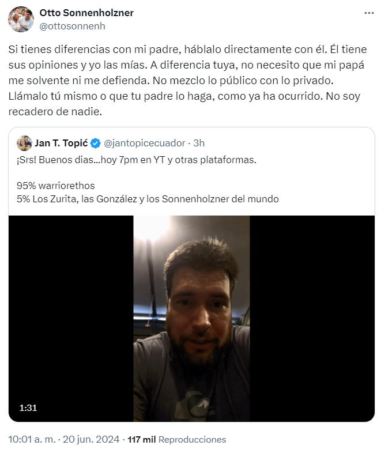Screen dimensions: 381x453
Task: Open the three-dot more options menu
Action: click(x=369, y=13)
